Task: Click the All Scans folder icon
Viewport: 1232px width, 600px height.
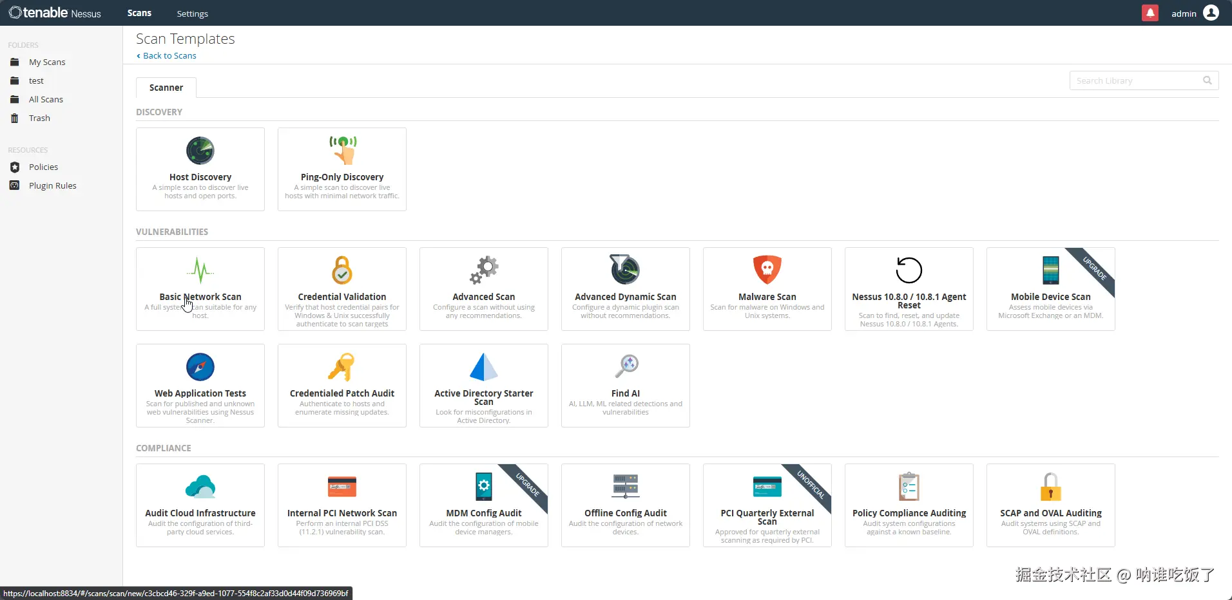Action: (x=15, y=100)
